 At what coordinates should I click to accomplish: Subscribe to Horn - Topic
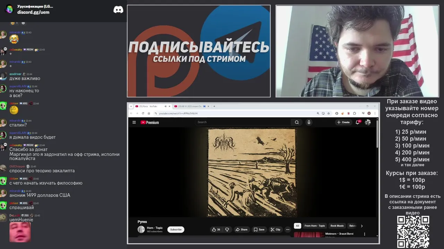click(176, 229)
